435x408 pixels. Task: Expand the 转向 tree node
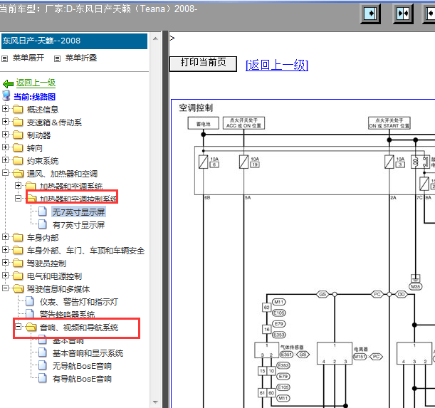click(5, 147)
